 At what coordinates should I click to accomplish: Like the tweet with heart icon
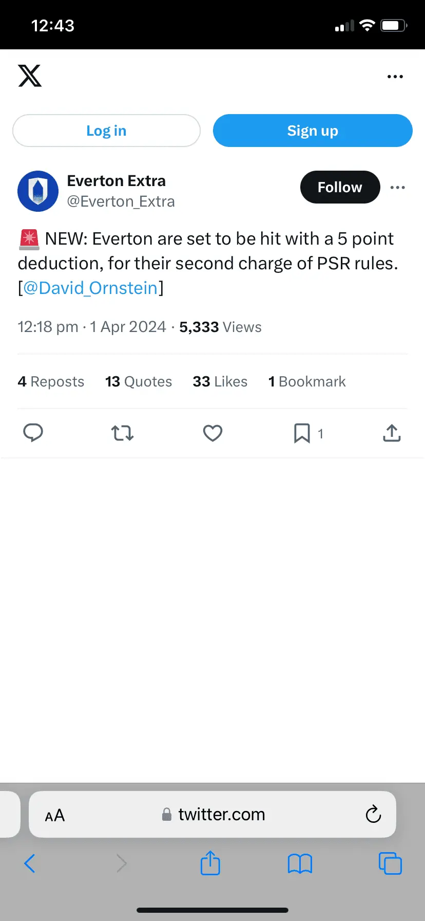pos(212,433)
